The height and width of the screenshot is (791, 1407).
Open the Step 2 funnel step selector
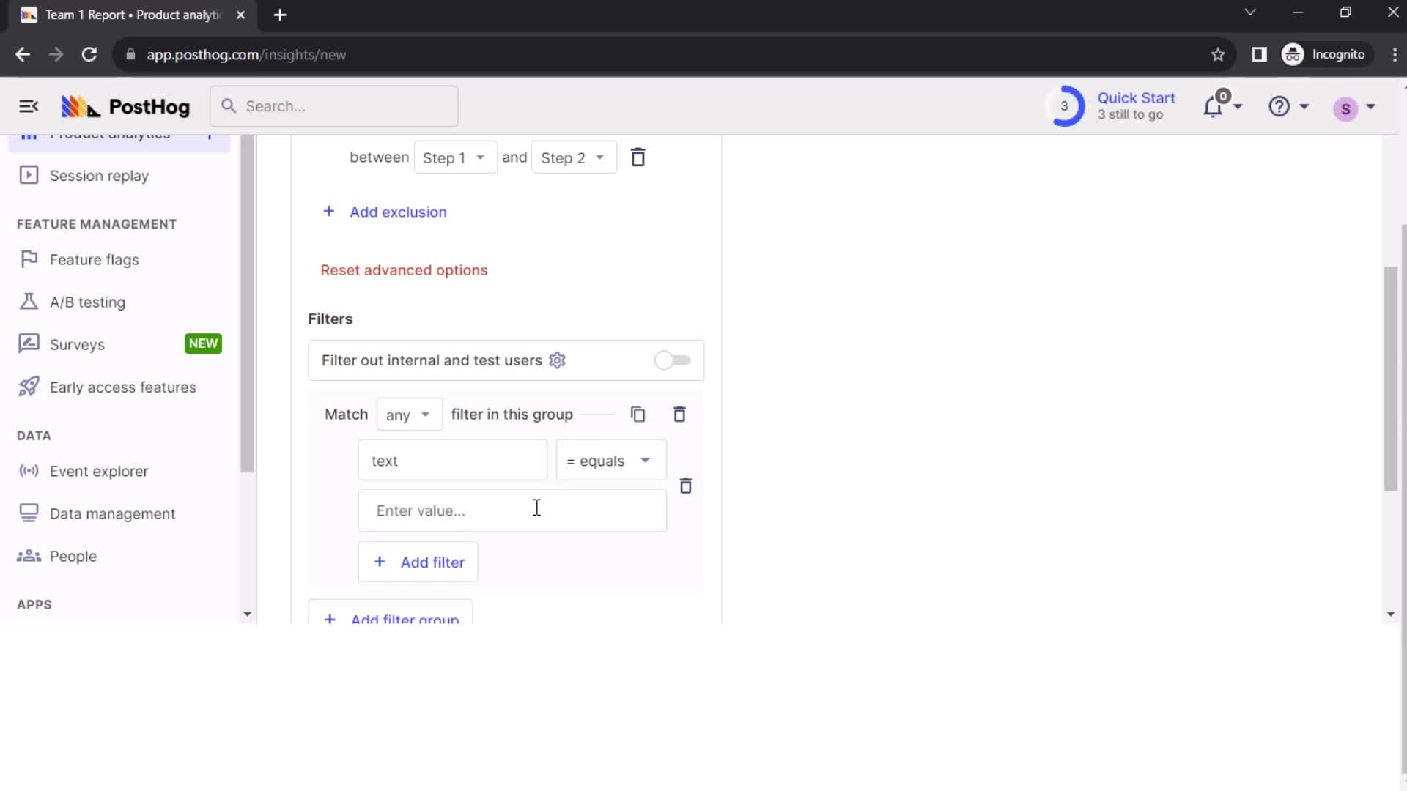572,157
